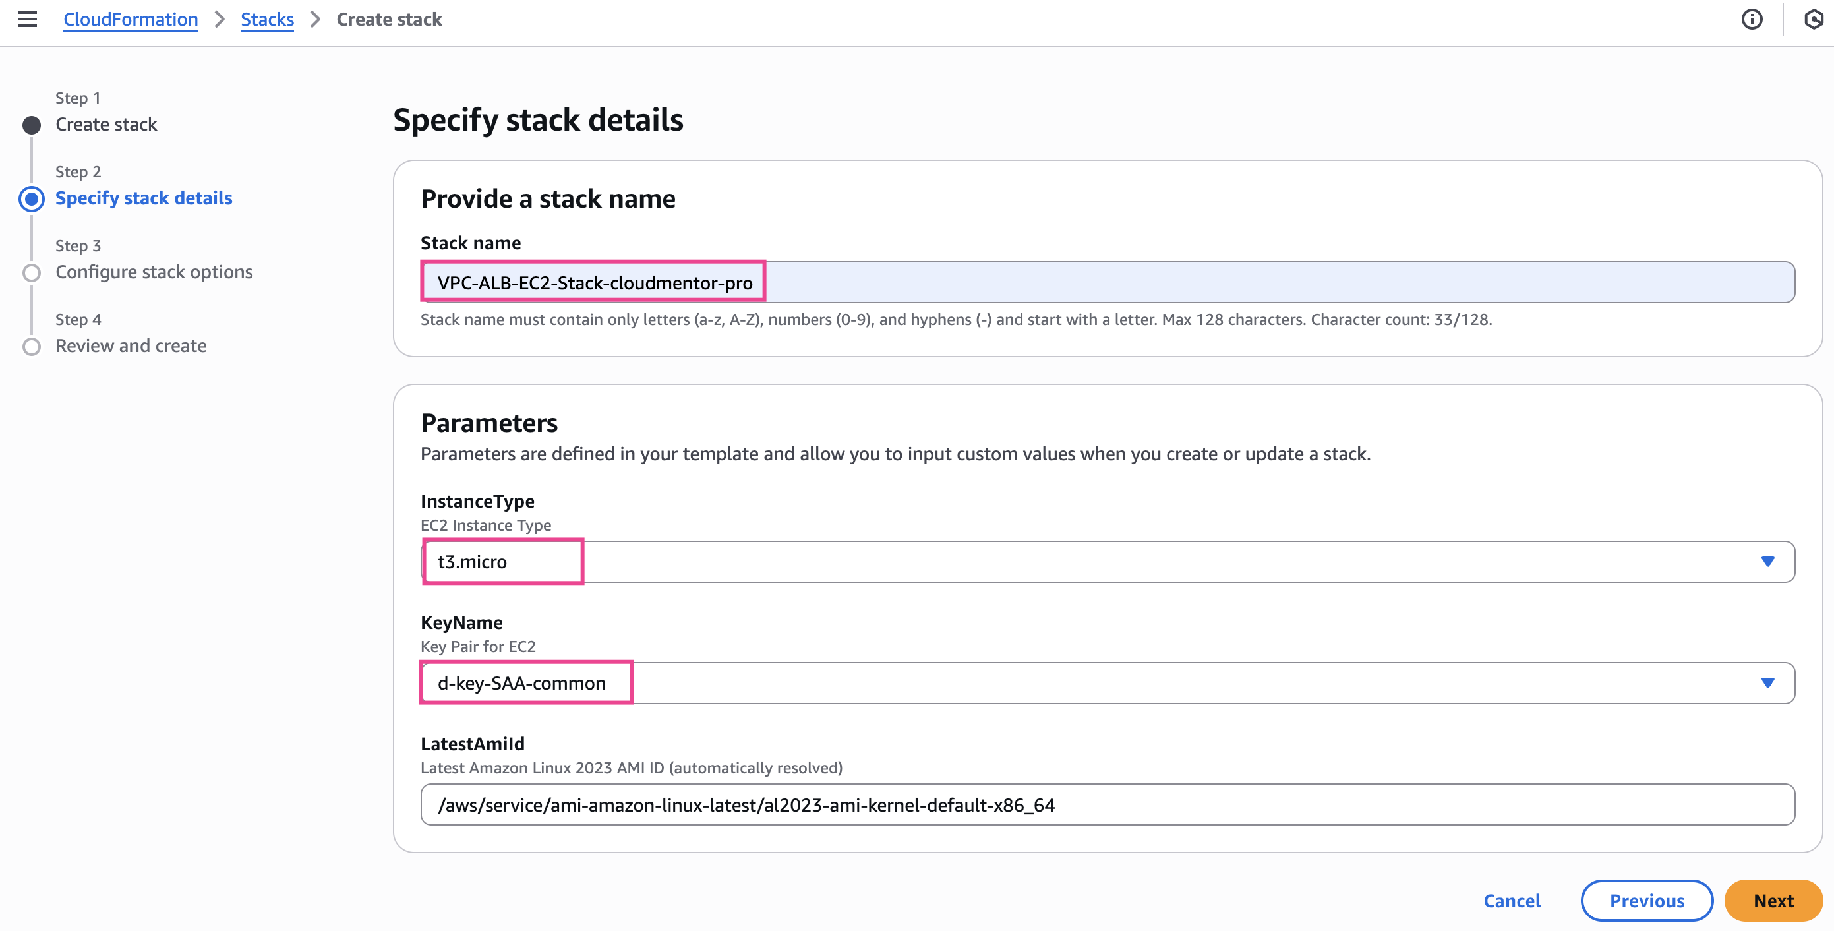Expand the InstanceType dropdown arrow

tap(1767, 562)
